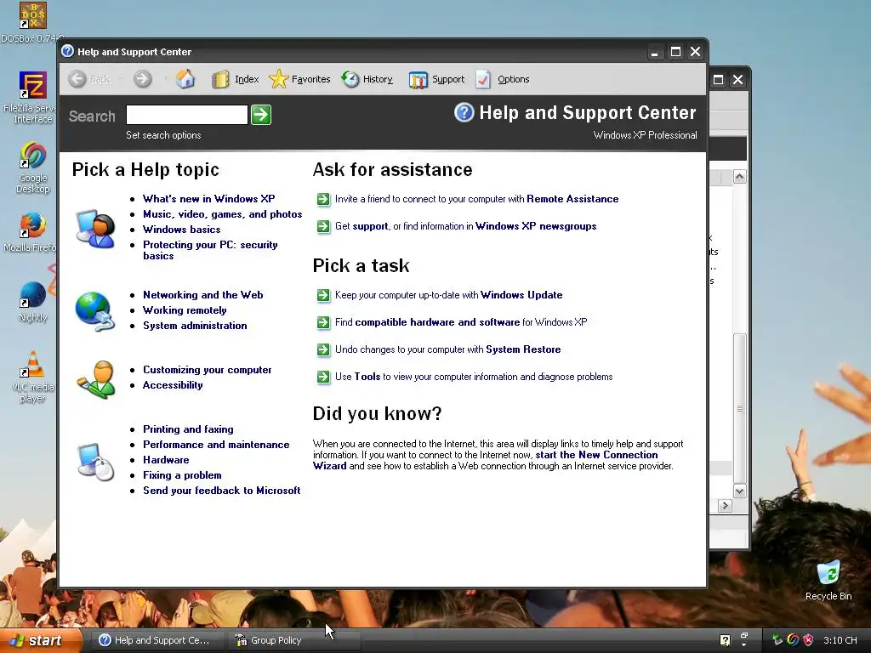Screen dimensions: 871x653
Task: Open Performance and maintenance topic
Action: click(x=216, y=445)
